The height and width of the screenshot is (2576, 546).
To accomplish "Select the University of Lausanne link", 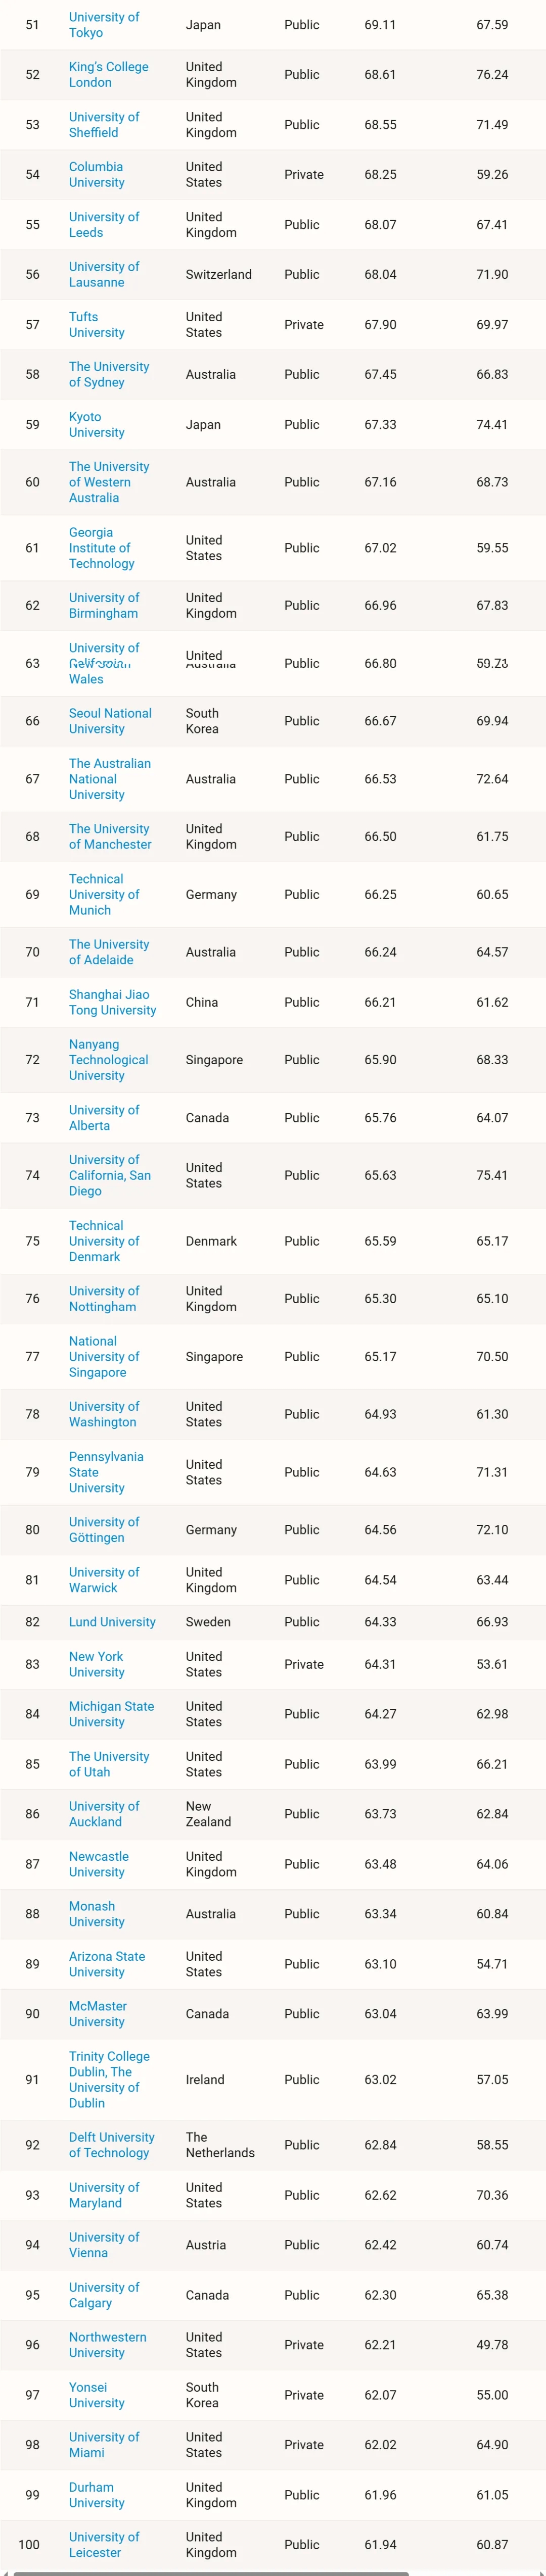I will (104, 274).
